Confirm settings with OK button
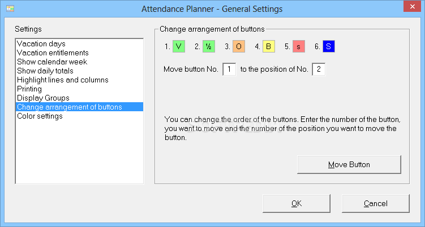 pyautogui.click(x=297, y=203)
